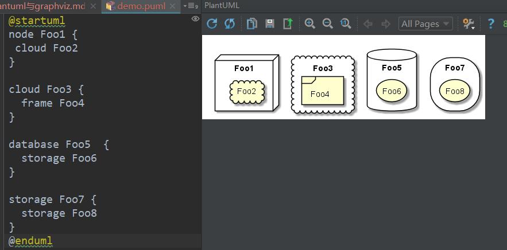Toggle the eye inspection icon in editor

(195, 19)
